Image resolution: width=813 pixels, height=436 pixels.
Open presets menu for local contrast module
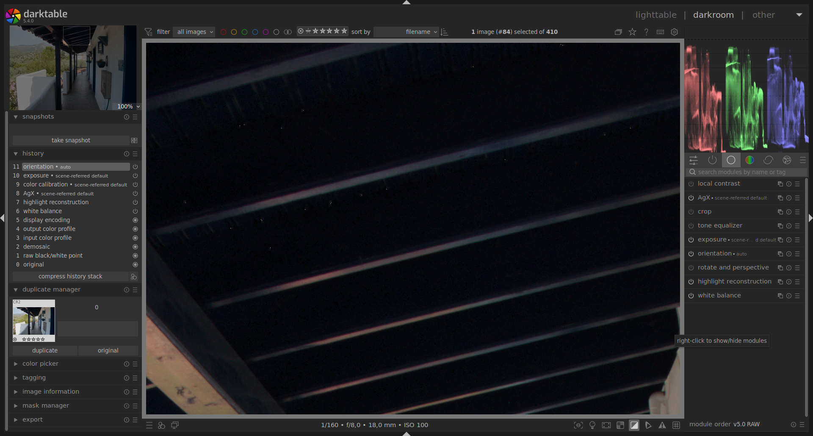797,184
